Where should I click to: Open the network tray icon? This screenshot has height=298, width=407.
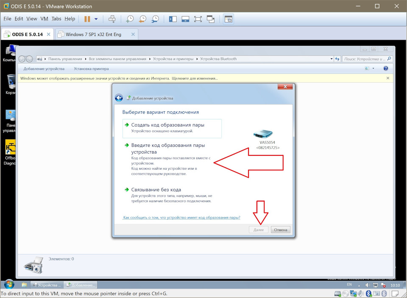375,285
